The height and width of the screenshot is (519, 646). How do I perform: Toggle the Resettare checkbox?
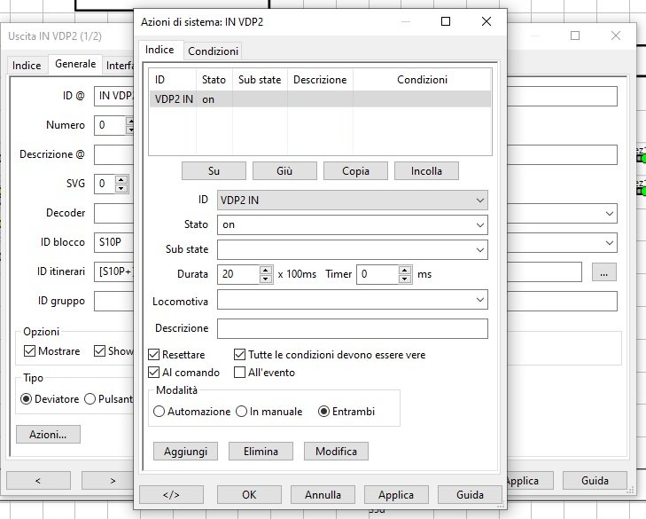coord(154,355)
